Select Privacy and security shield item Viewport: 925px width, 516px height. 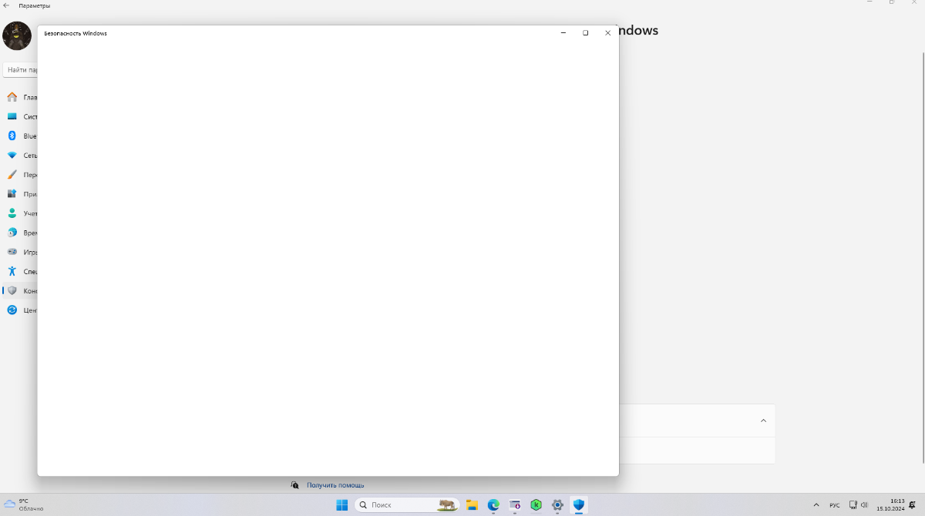12,291
